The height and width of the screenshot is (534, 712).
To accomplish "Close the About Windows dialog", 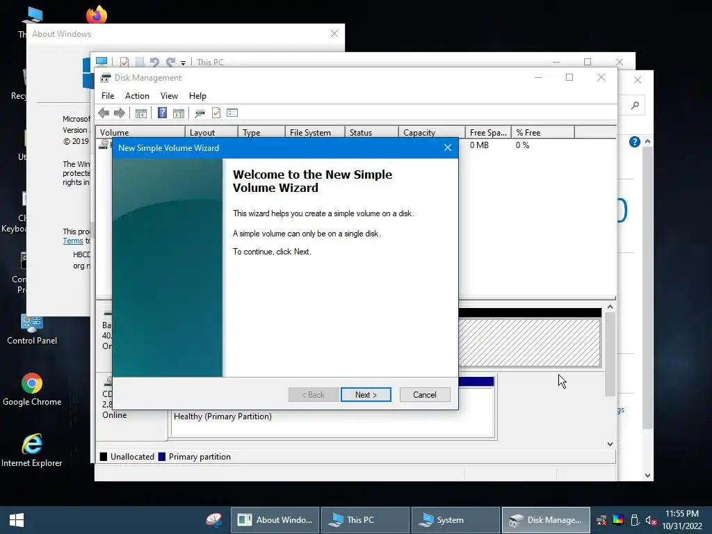I will (x=334, y=33).
